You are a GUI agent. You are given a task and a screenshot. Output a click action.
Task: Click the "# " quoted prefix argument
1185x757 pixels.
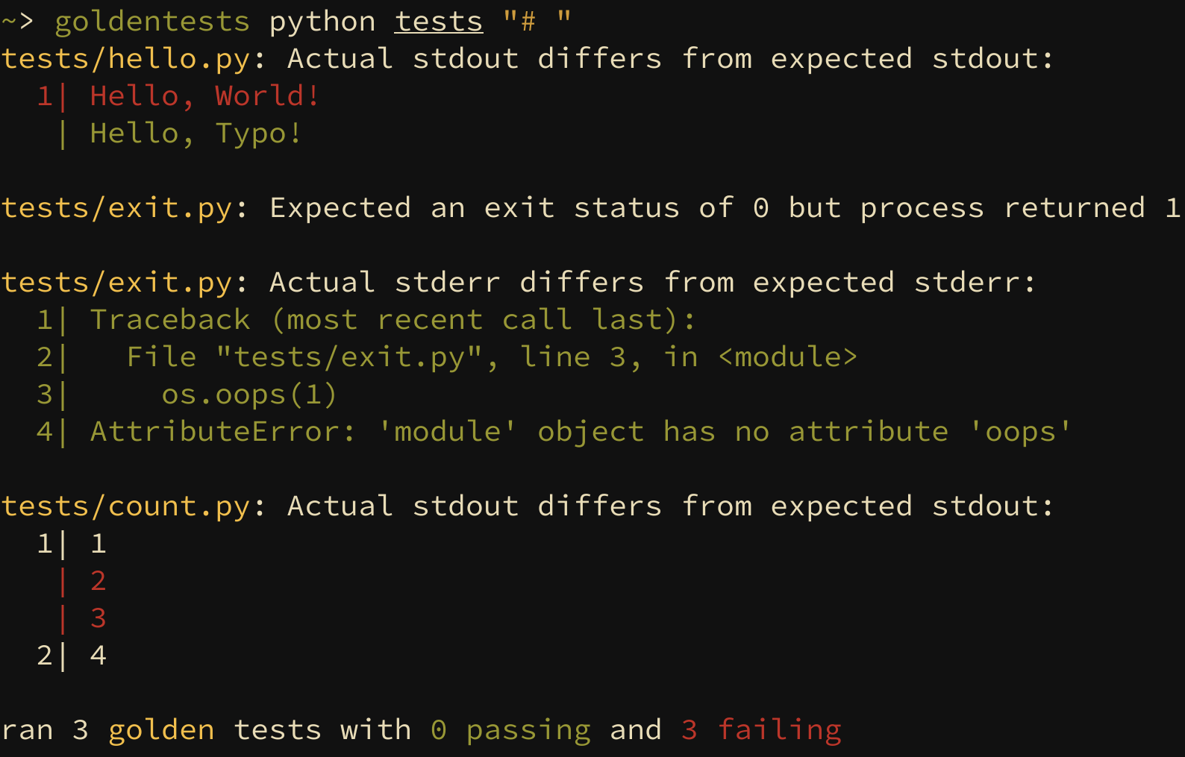click(x=536, y=22)
